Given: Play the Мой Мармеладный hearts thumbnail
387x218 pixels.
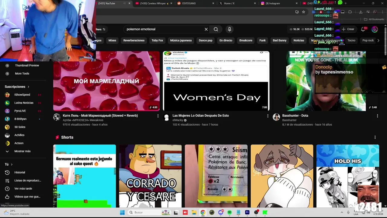Looking at the screenshot, I should (106, 81).
